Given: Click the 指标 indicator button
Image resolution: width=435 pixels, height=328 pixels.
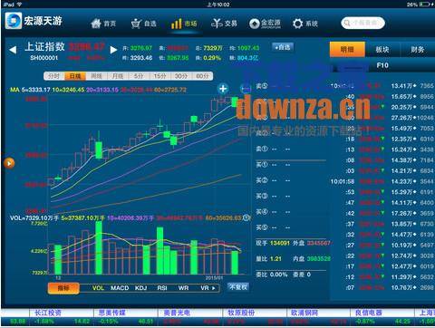Looking at the screenshot, I should (63, 288).
